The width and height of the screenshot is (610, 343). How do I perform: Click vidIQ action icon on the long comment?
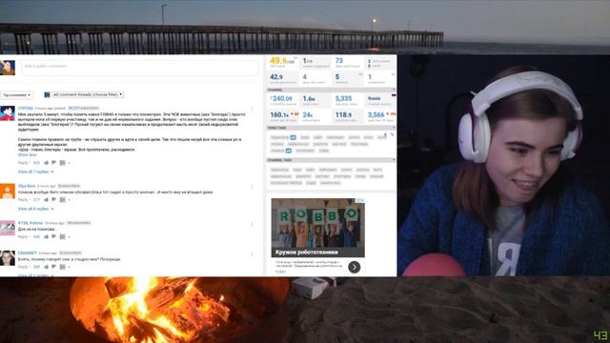point(62,163)
